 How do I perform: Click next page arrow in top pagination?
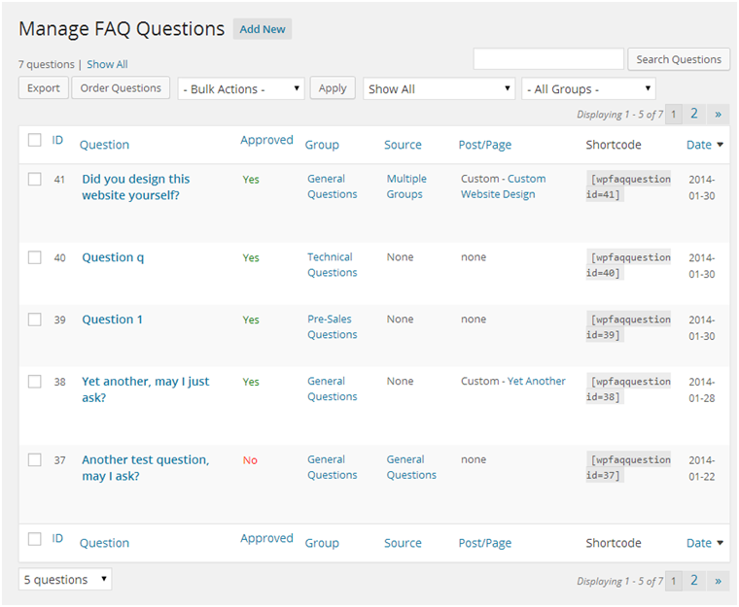[x=718, y=114]
